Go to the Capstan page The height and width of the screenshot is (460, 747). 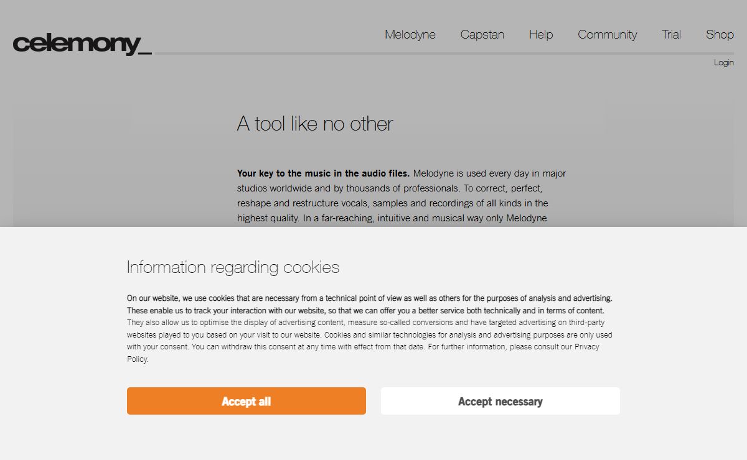482,35
